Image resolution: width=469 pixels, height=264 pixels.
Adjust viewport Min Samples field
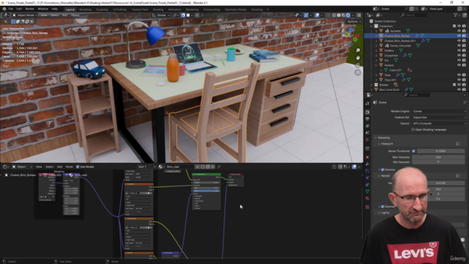pyautogui.click(x=439, y=162)
